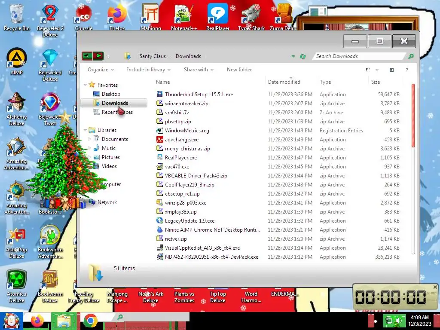Viewport: 440px width, 330px height.
Task: Open Explorer help question mark
Action: [x=407, y=70]
